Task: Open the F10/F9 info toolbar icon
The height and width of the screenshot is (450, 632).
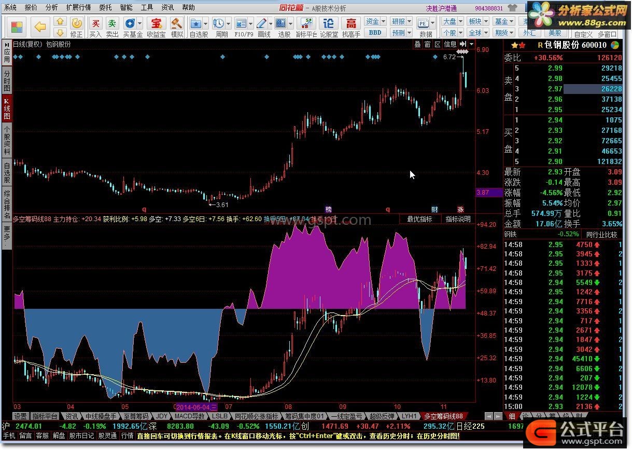Action: pyautogui.click(x=244, y=27)
